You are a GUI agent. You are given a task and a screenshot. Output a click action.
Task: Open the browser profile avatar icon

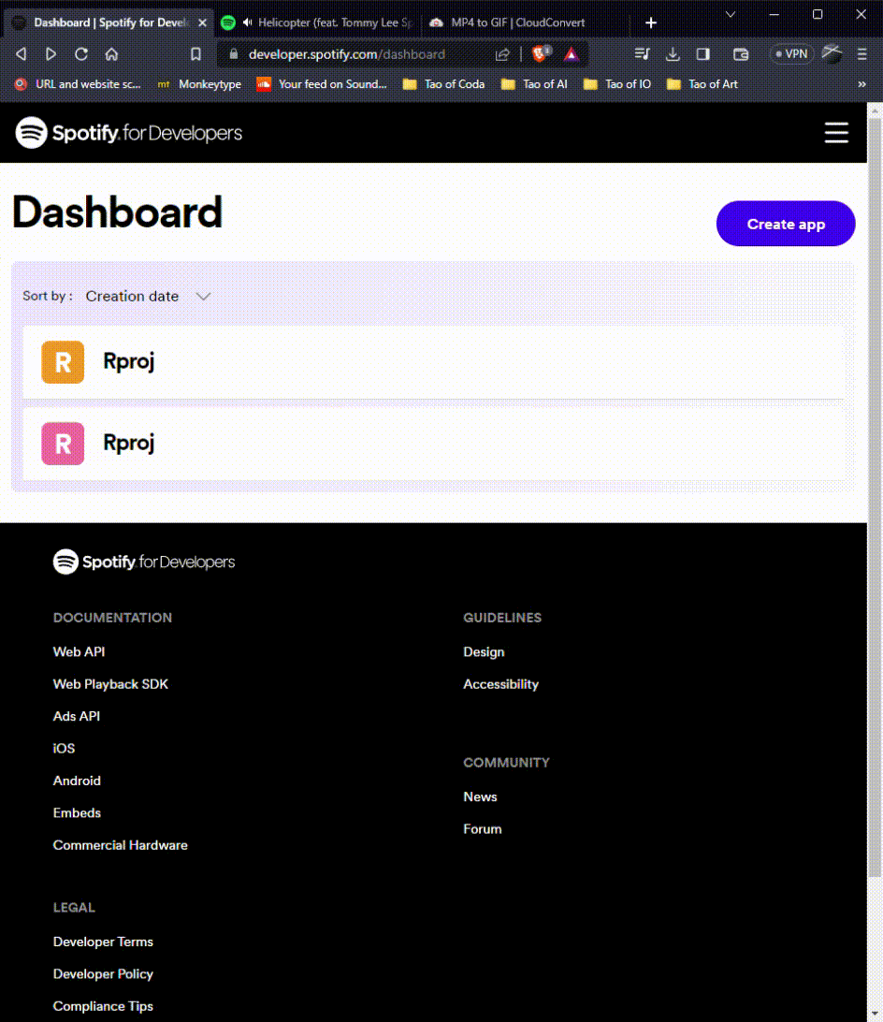[x=832, y=53]
